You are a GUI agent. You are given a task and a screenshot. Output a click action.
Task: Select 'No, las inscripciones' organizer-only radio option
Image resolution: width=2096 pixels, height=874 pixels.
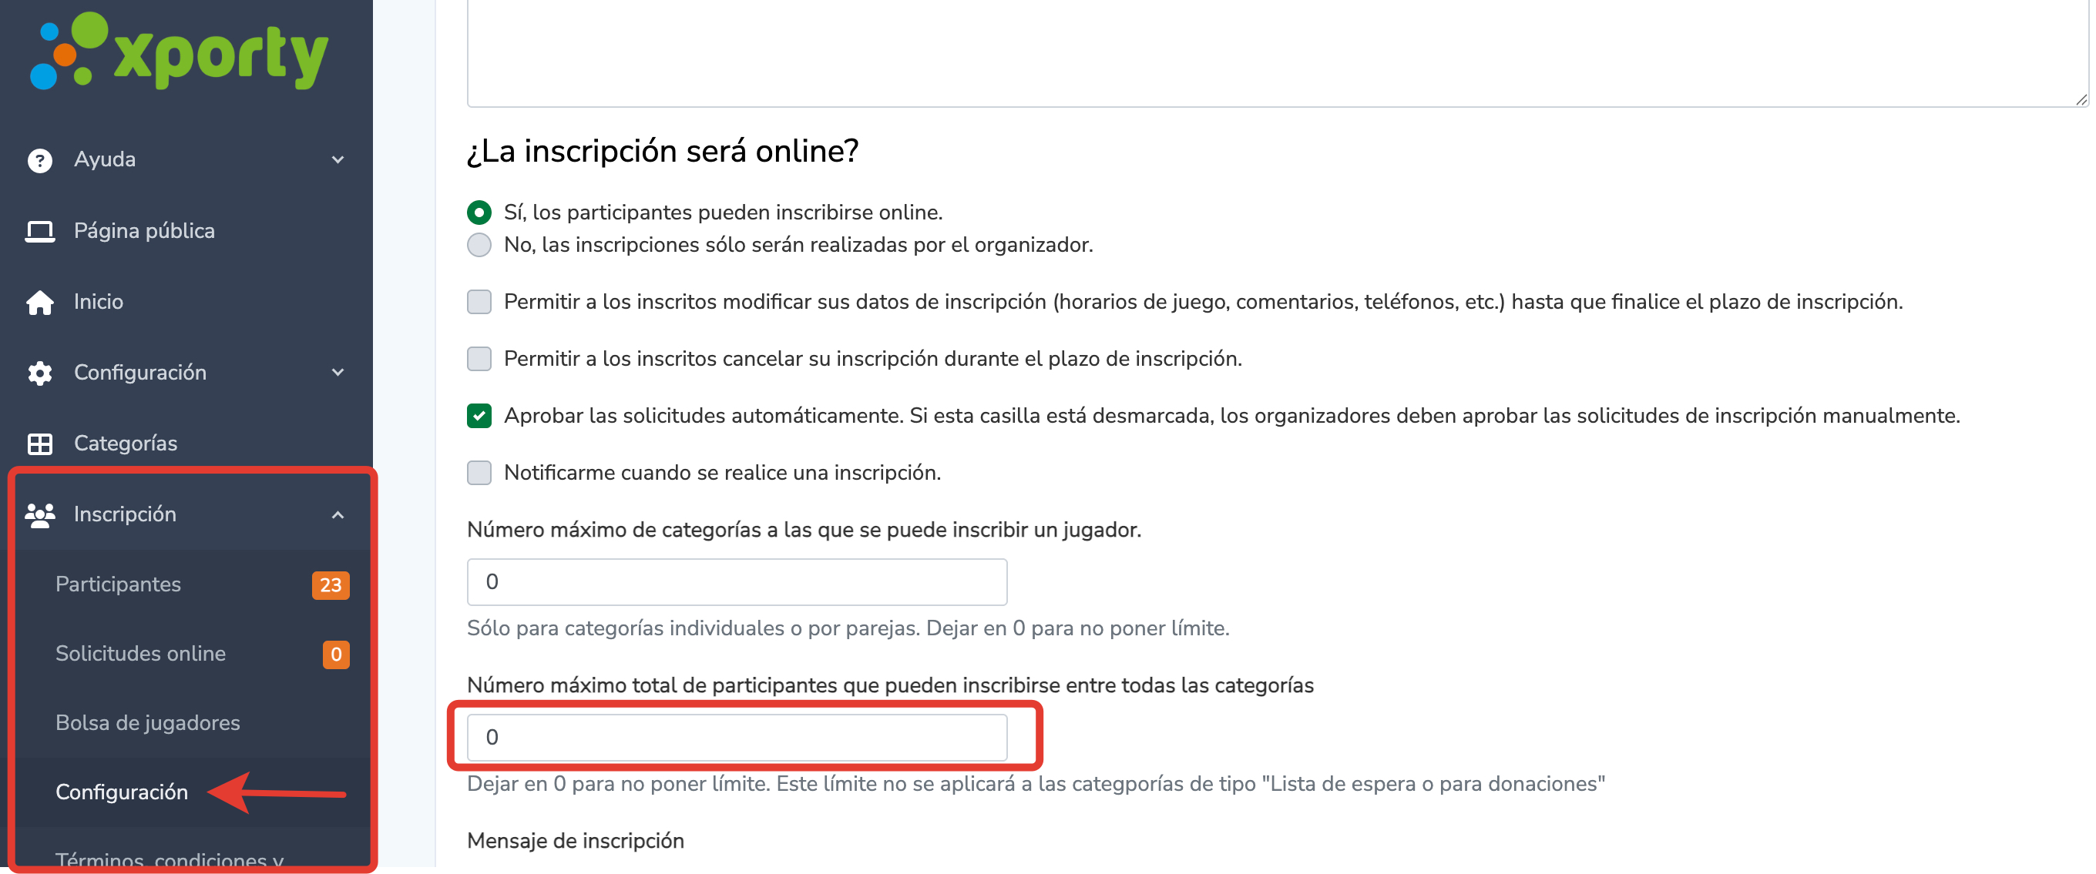pos(479,245)
